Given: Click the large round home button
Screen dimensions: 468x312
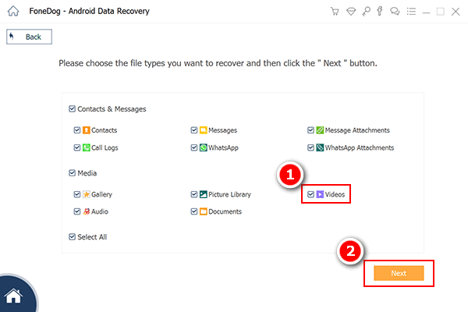Looking at the screenshot, I should 15,296.
